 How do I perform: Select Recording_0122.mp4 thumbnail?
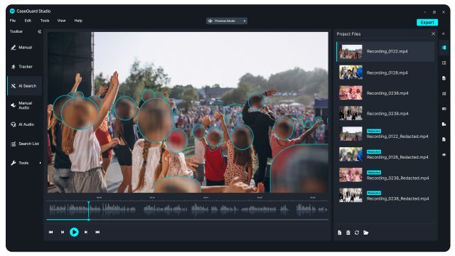click(x=350, y=51)
